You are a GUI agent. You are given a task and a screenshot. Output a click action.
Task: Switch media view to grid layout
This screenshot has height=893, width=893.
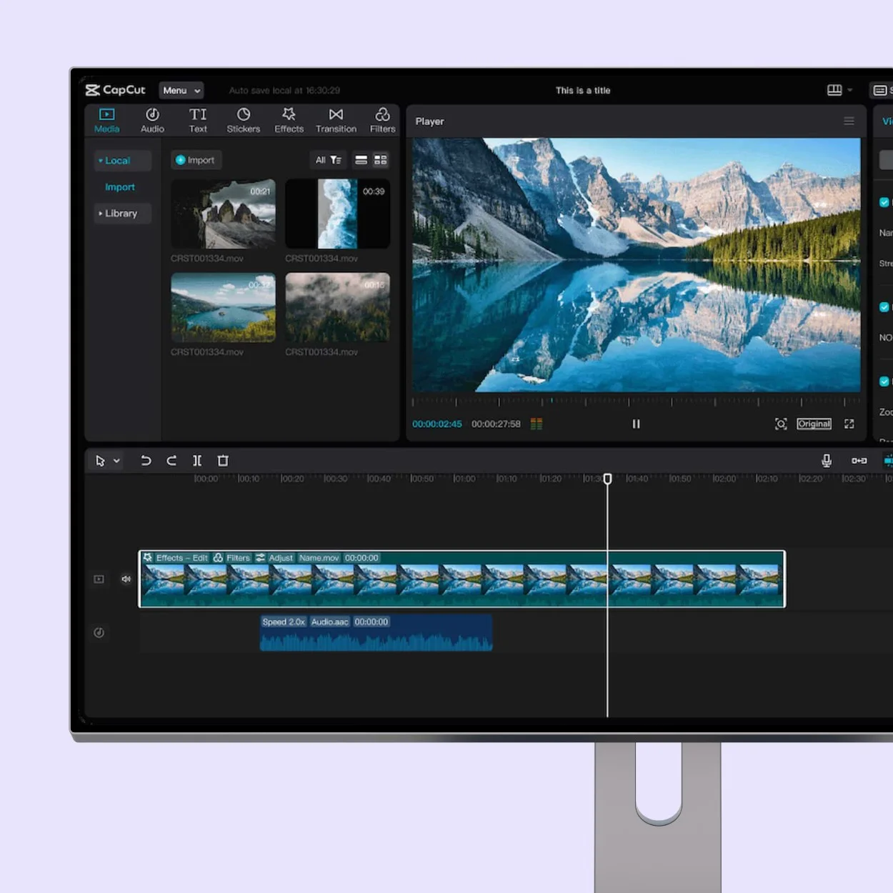tap(380, 160)
